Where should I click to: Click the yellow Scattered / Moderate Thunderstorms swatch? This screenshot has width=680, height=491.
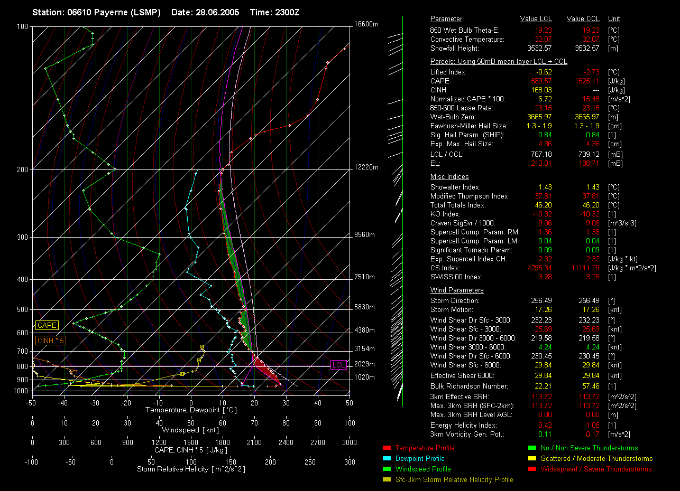pyautogui.click(x=532, y=459)
